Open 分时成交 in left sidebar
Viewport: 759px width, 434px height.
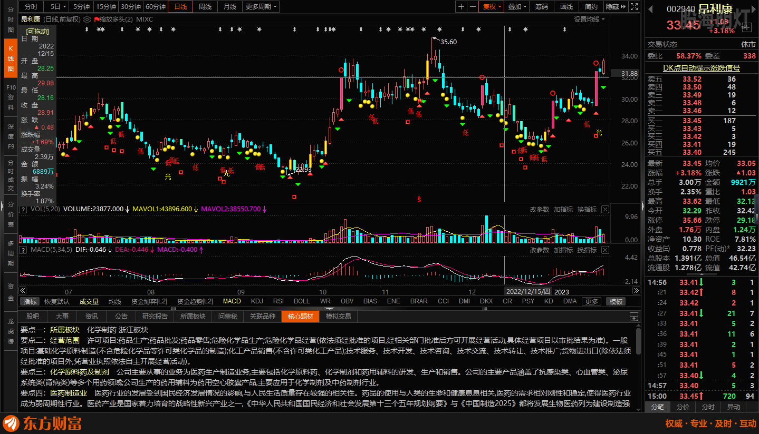click(x=11, y=175)
